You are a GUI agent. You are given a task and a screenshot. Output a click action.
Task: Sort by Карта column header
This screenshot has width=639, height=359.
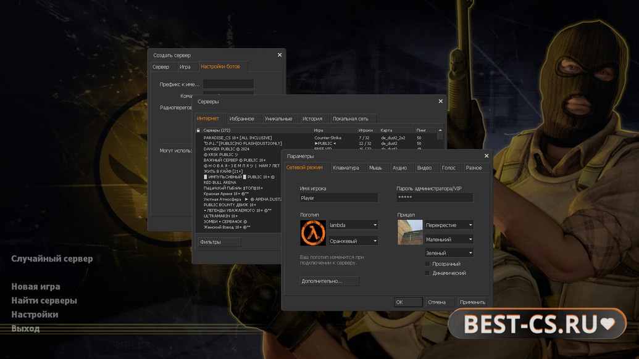click(x=396, y=130)
